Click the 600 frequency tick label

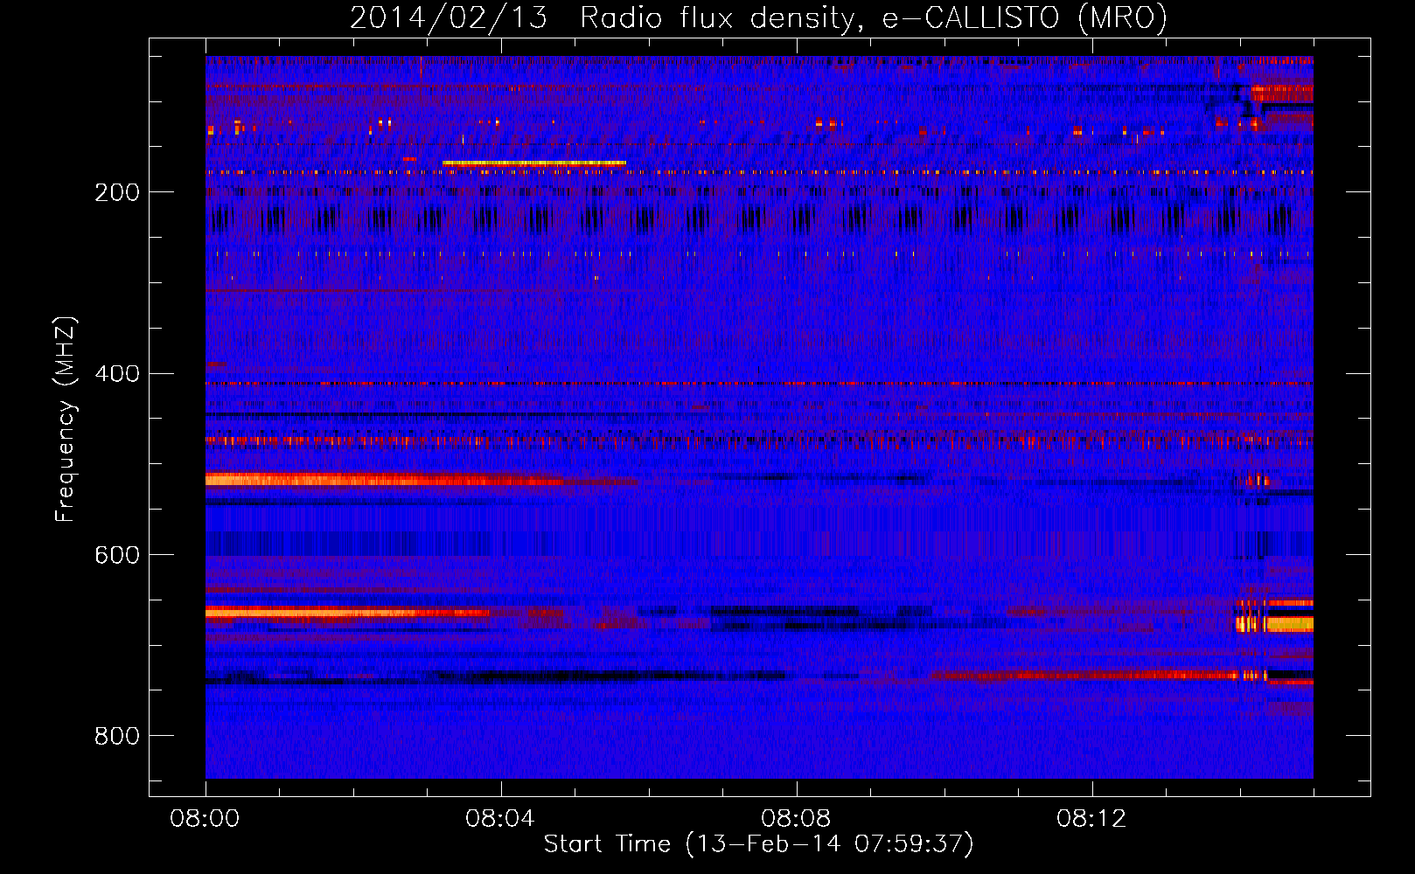click(117, 556)
